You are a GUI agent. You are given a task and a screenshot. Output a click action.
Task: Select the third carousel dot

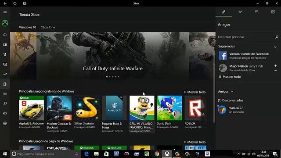(x=113, y=77)
